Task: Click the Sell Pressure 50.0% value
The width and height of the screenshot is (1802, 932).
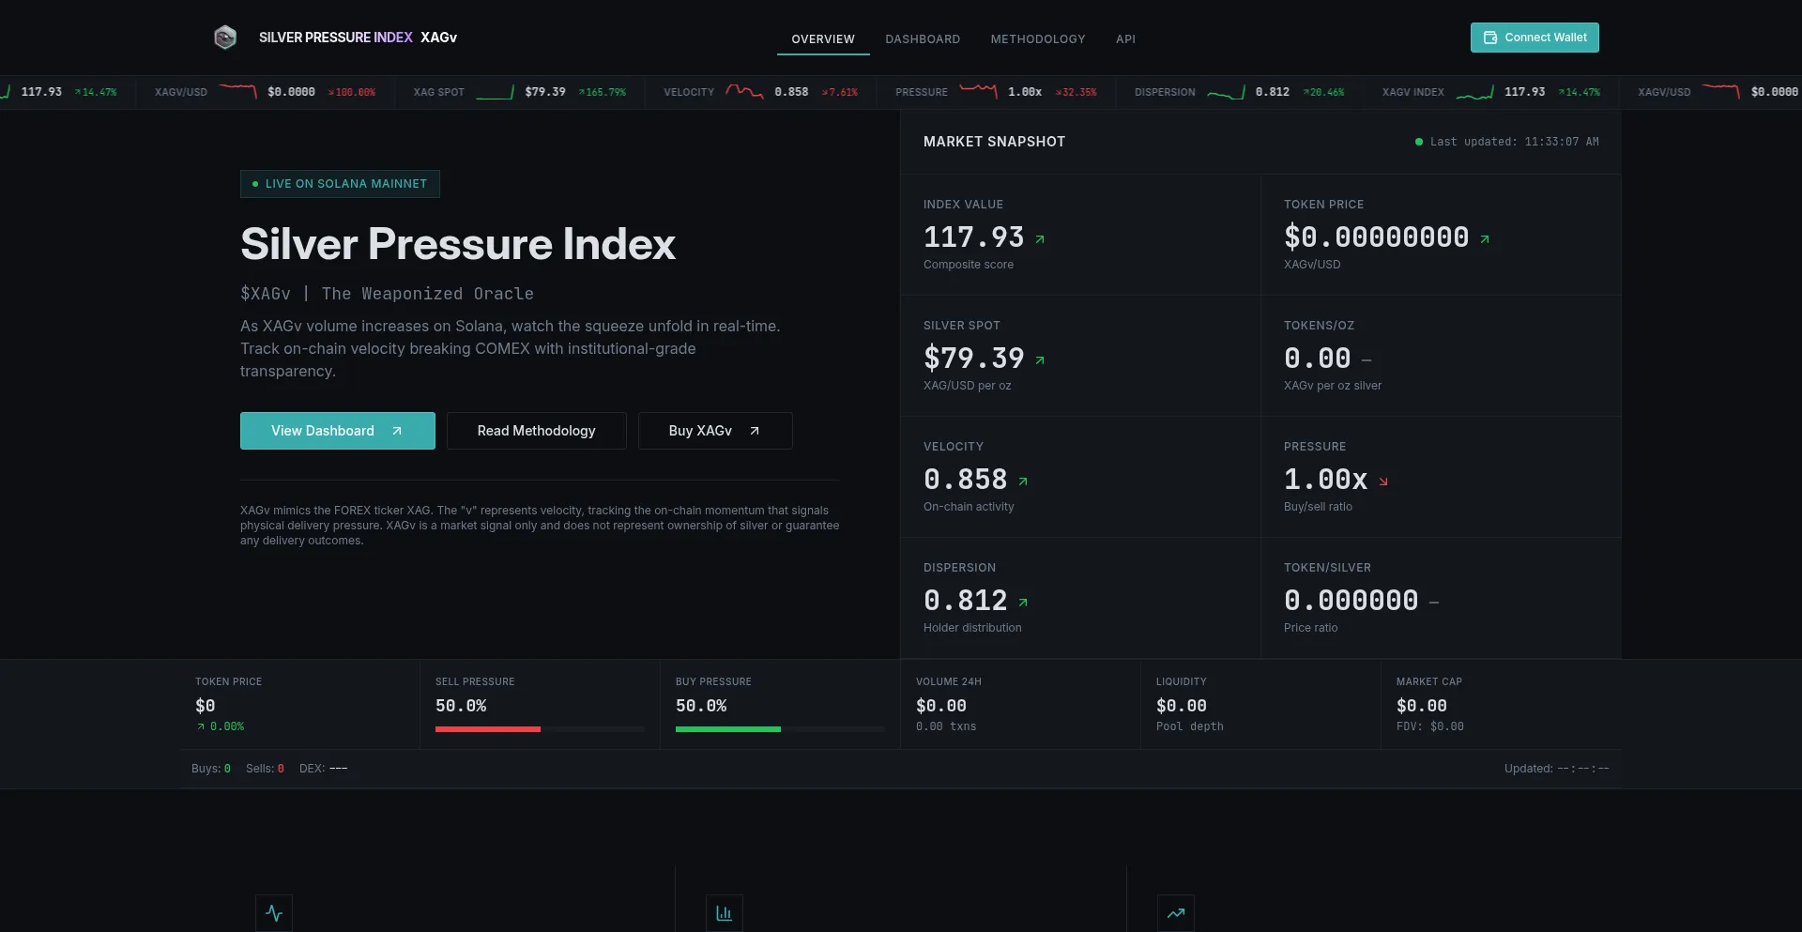Action: (461, 706)
